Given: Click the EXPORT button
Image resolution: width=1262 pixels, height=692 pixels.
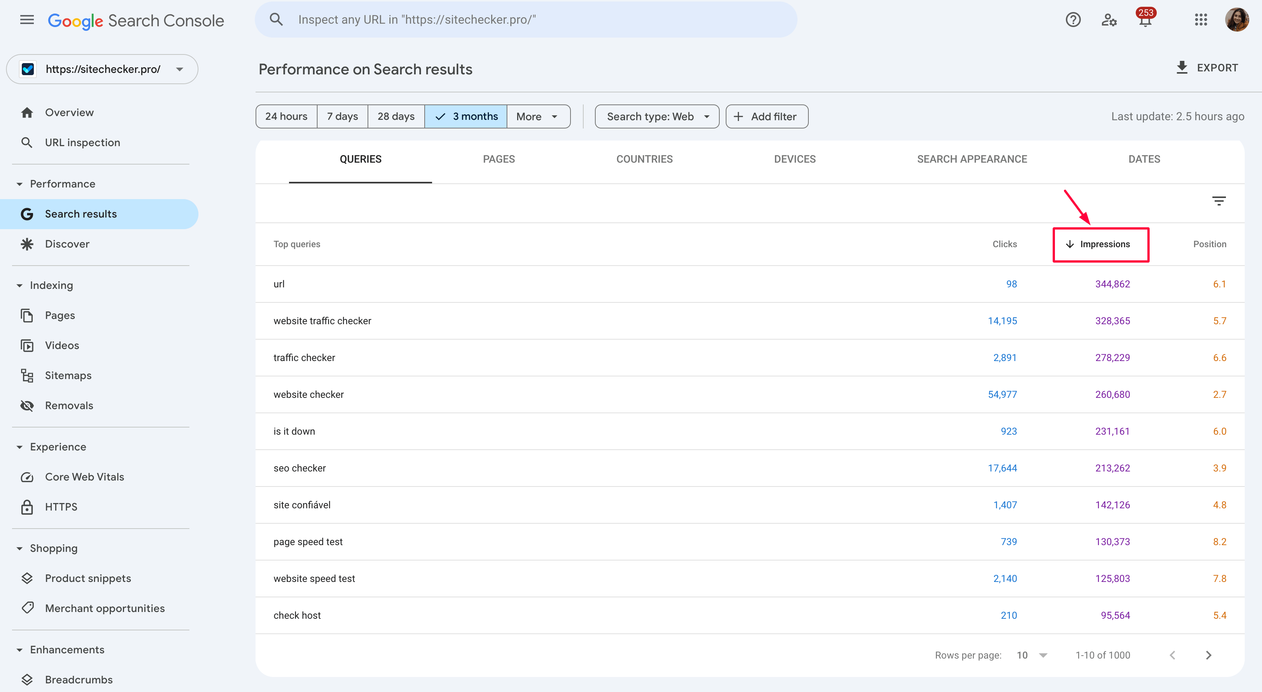Looking at the screenshot, I should [1207, 68].
